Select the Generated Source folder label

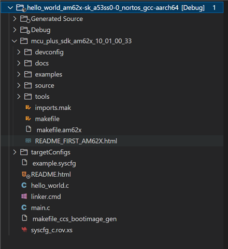coord(57,19)
